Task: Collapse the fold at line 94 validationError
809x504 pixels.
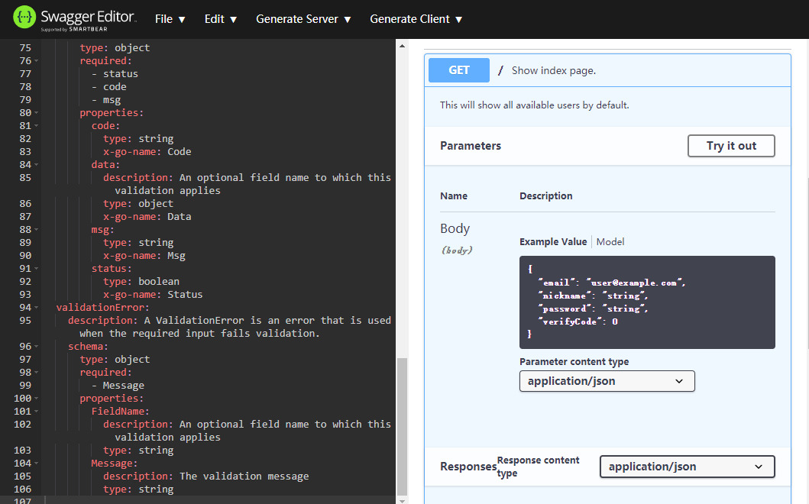Action: (37, 308)
